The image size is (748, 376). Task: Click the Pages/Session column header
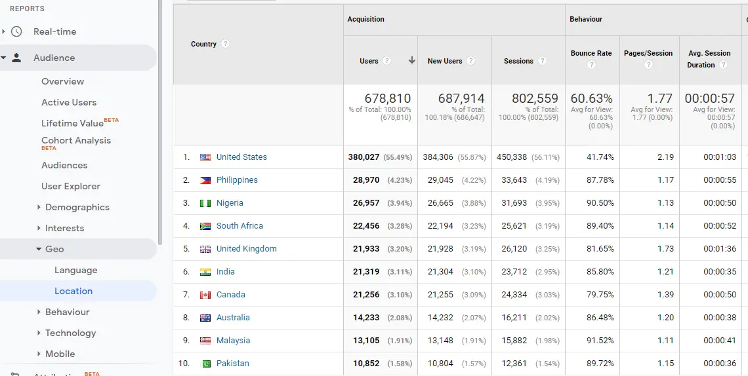(648, 54)
